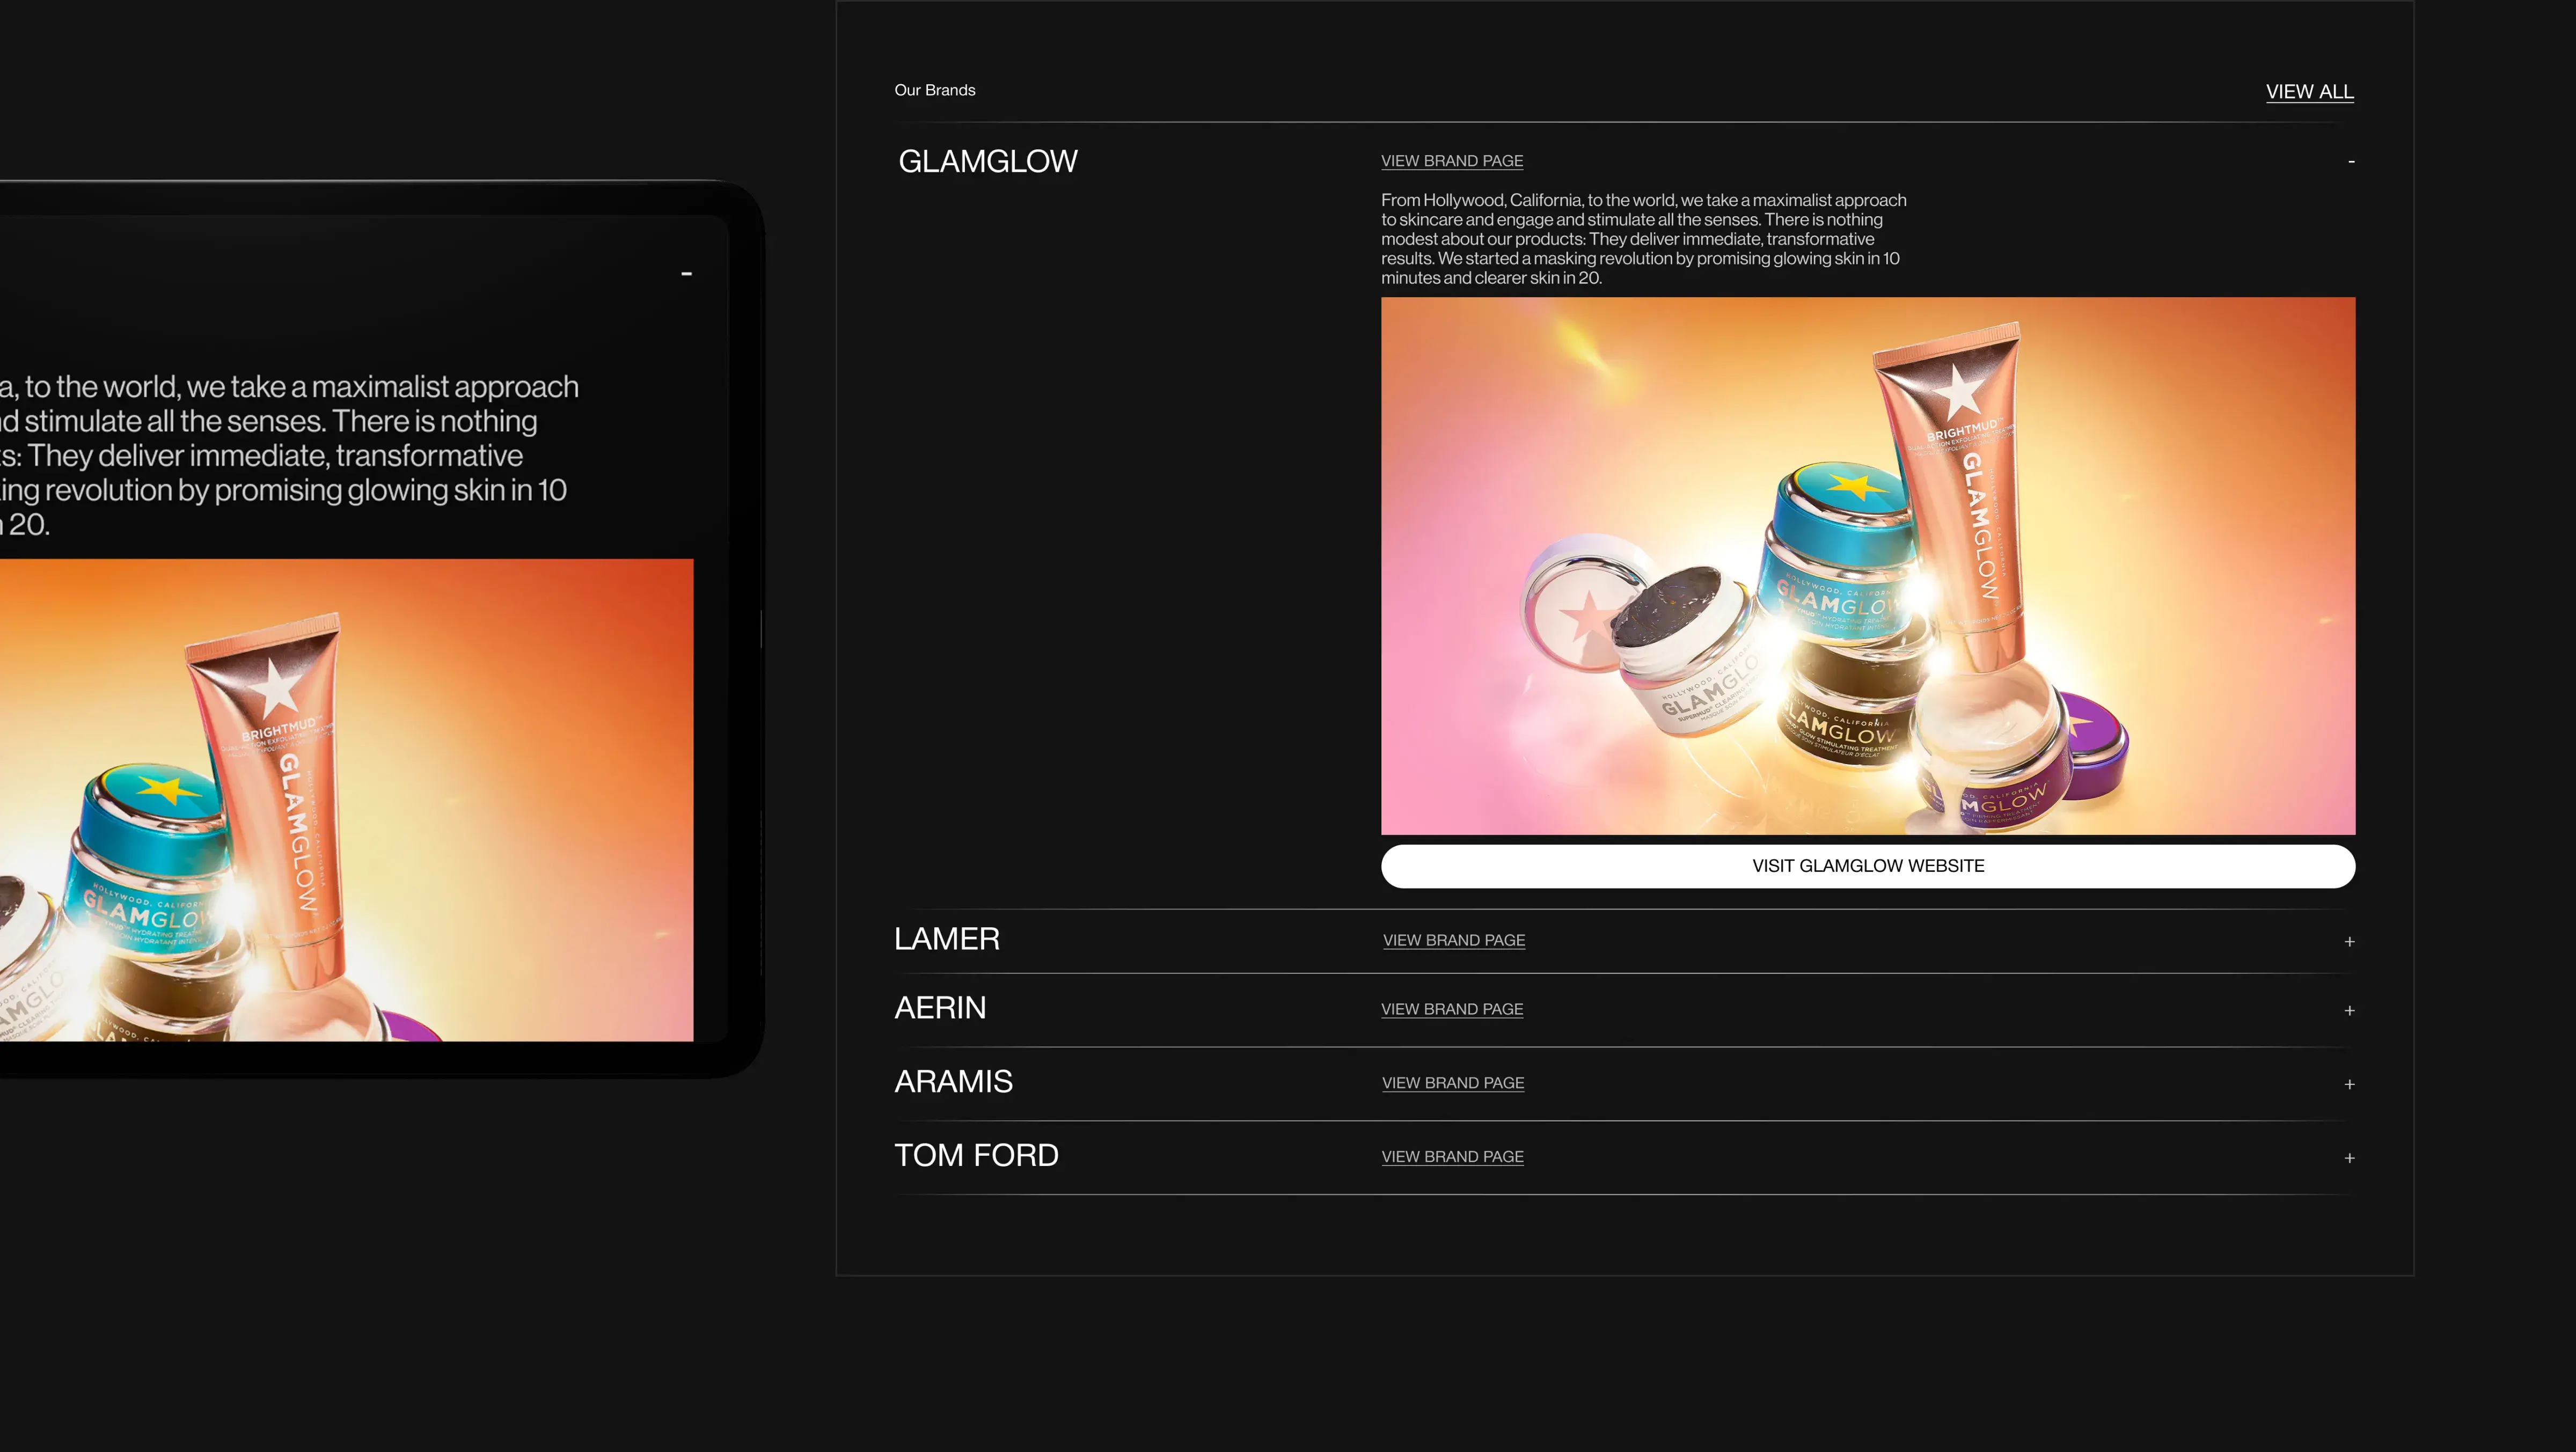The height and width of the screenshot is (1452, 2576).
Task: Open ARAMIS's View Brand Page link
Action: 1452,1083
